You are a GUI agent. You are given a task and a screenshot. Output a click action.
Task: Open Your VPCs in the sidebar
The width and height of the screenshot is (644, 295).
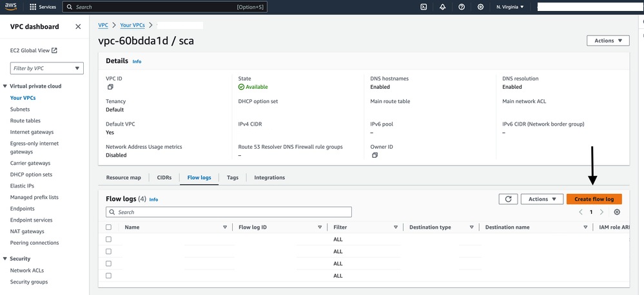click(23, 98)
